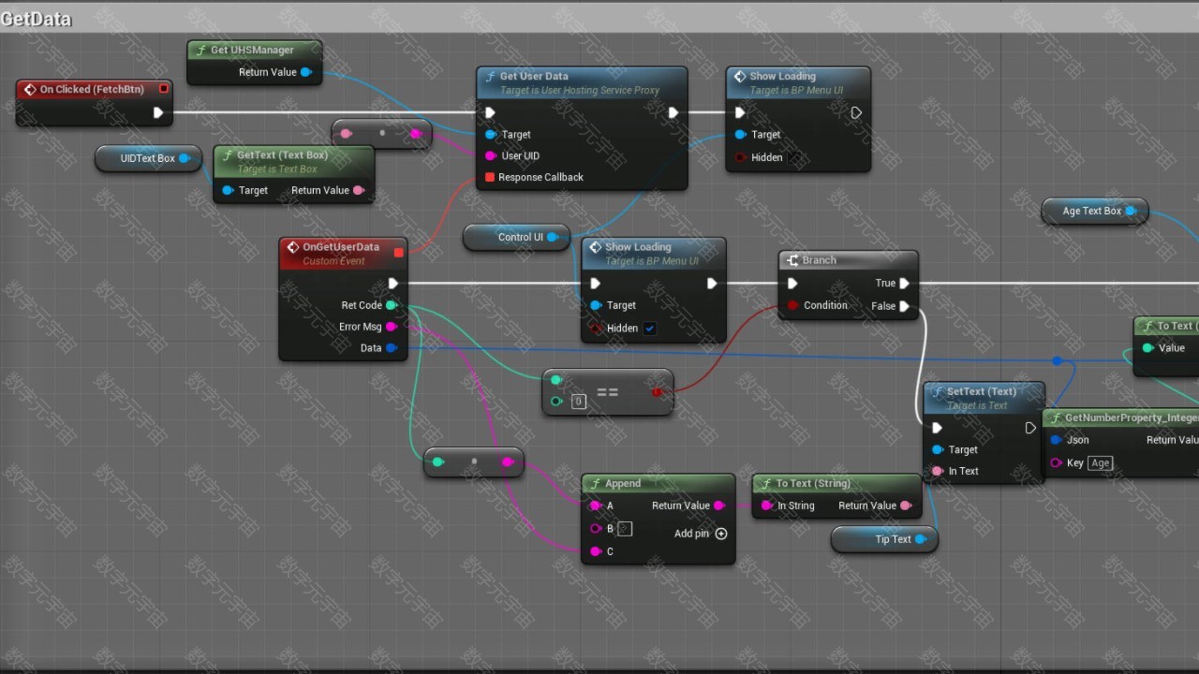1199x674 pixels.
Task: Select the To Text (String) node header
Action: click(837, 483)
